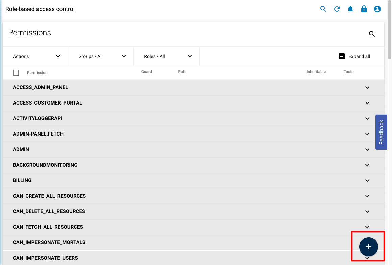Select all permissions using the header checkbox

coord(16,72)
